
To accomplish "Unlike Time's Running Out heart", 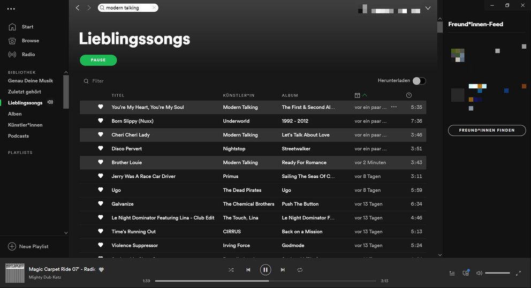I will click(101, 231).
